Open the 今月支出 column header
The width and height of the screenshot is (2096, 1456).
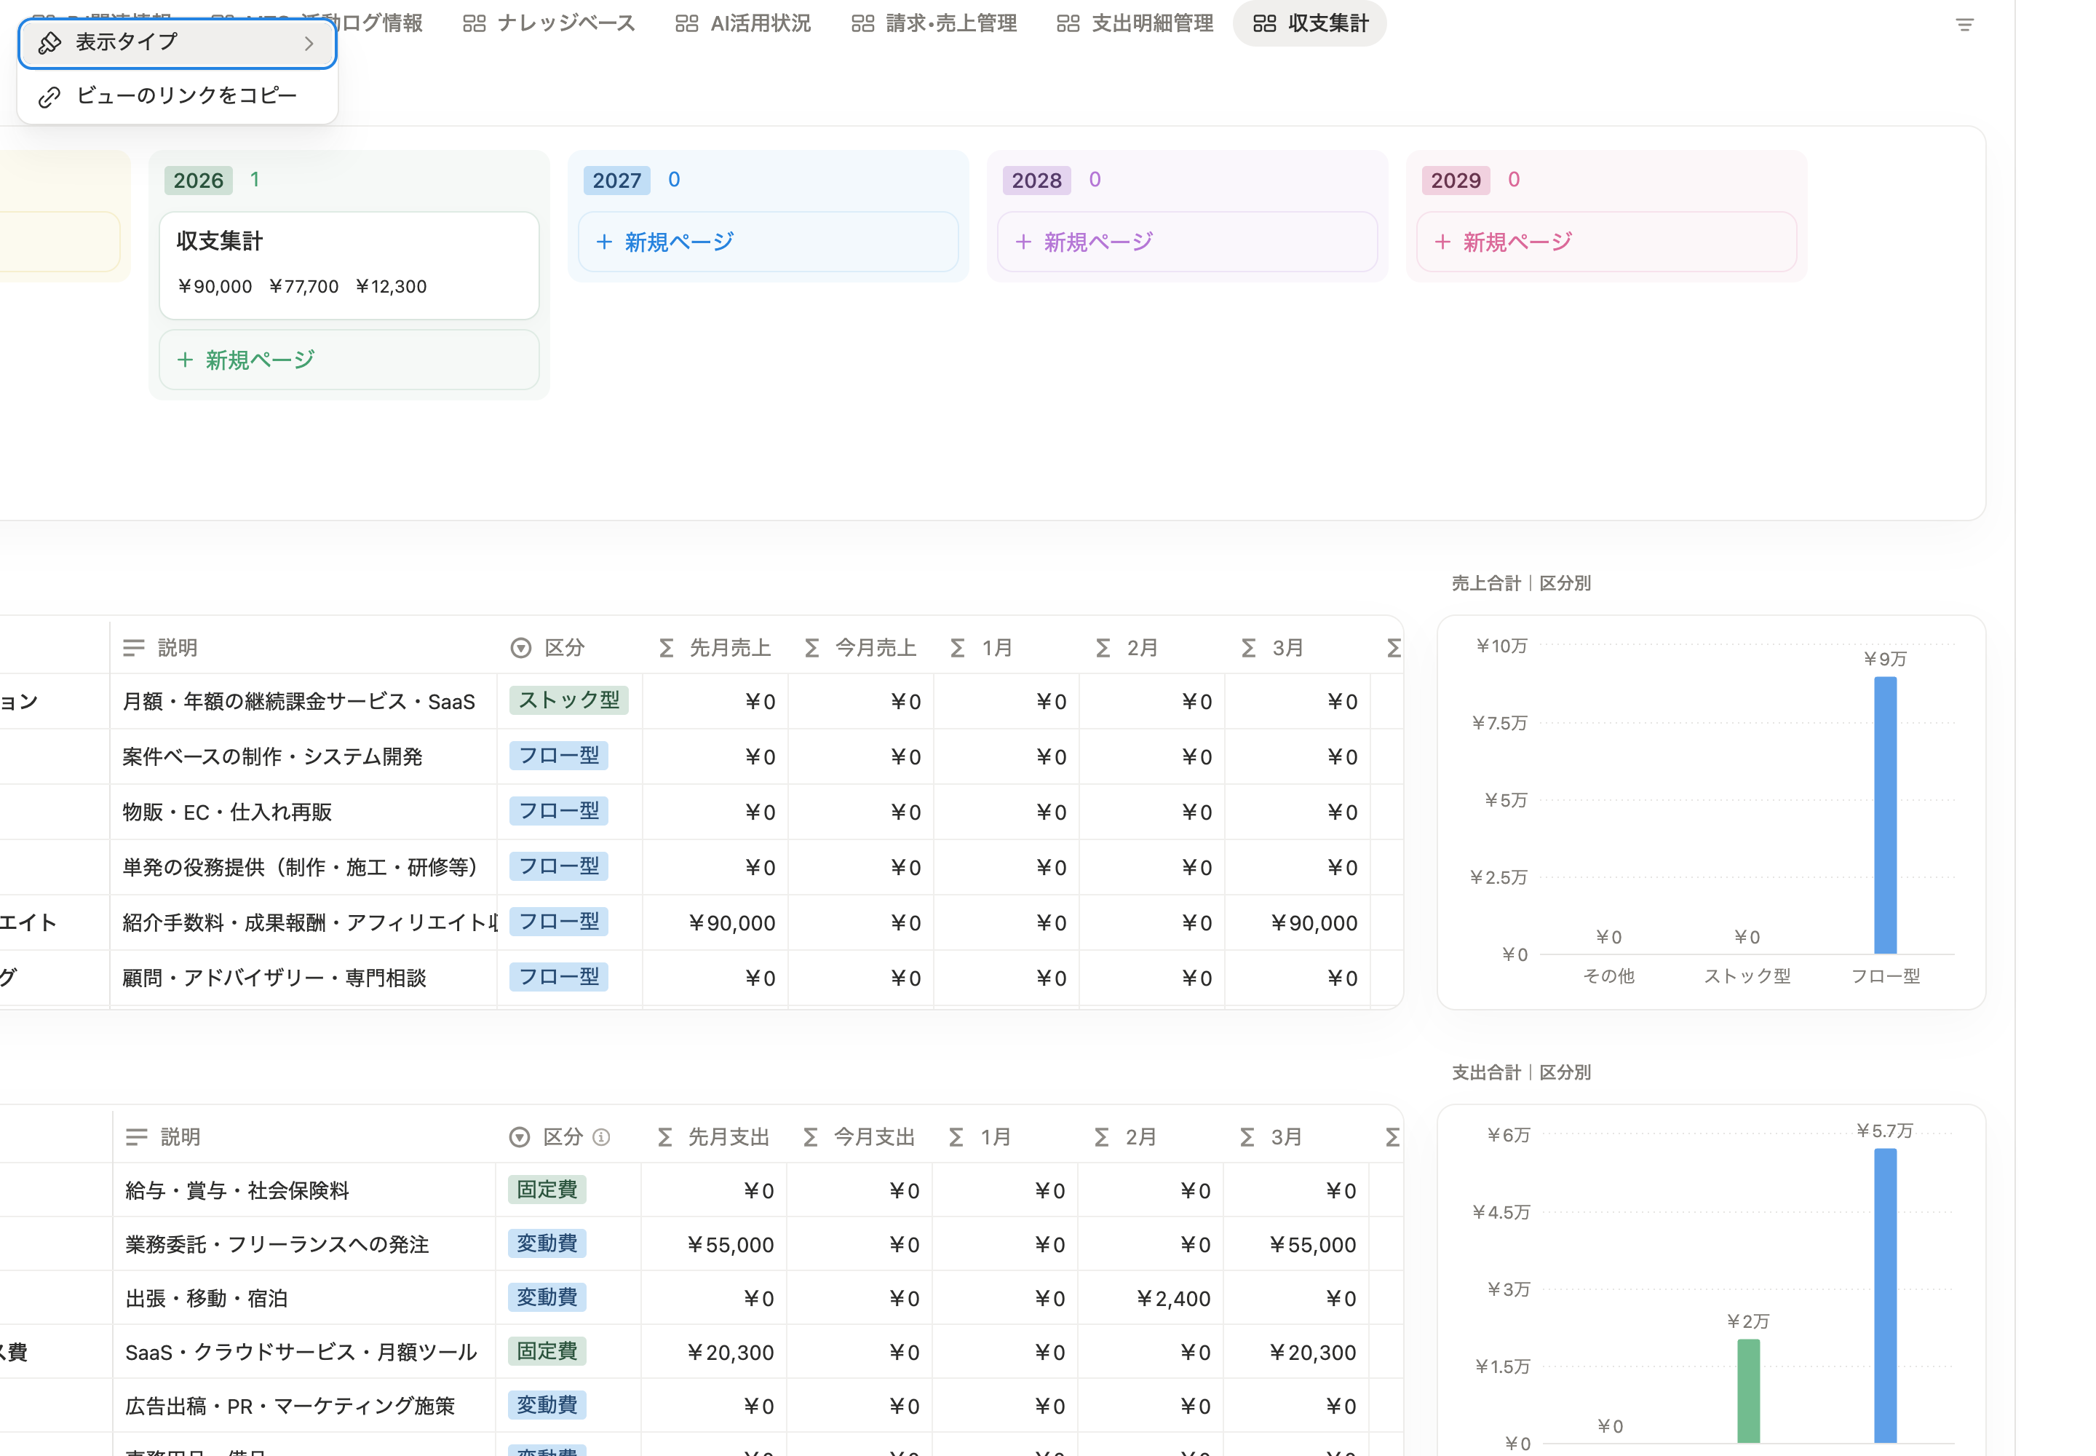[860, 1136]
